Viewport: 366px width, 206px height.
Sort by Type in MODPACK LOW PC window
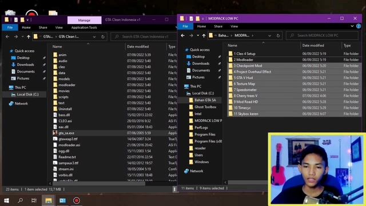tap(347, 45)
